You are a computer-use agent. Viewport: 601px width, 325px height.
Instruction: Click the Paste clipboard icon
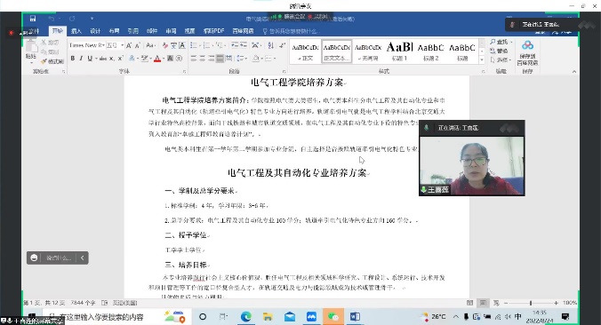click(31, 49)
